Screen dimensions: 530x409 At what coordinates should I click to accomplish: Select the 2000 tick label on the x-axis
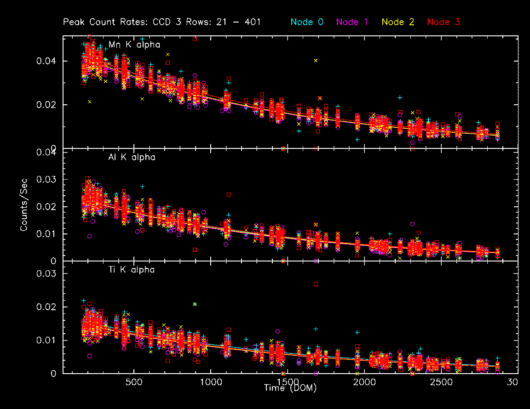click(x=364, y=382)
